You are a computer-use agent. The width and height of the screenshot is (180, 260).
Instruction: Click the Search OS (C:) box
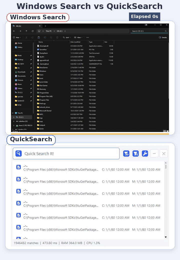pyautogui.click(x=149, y=31)
